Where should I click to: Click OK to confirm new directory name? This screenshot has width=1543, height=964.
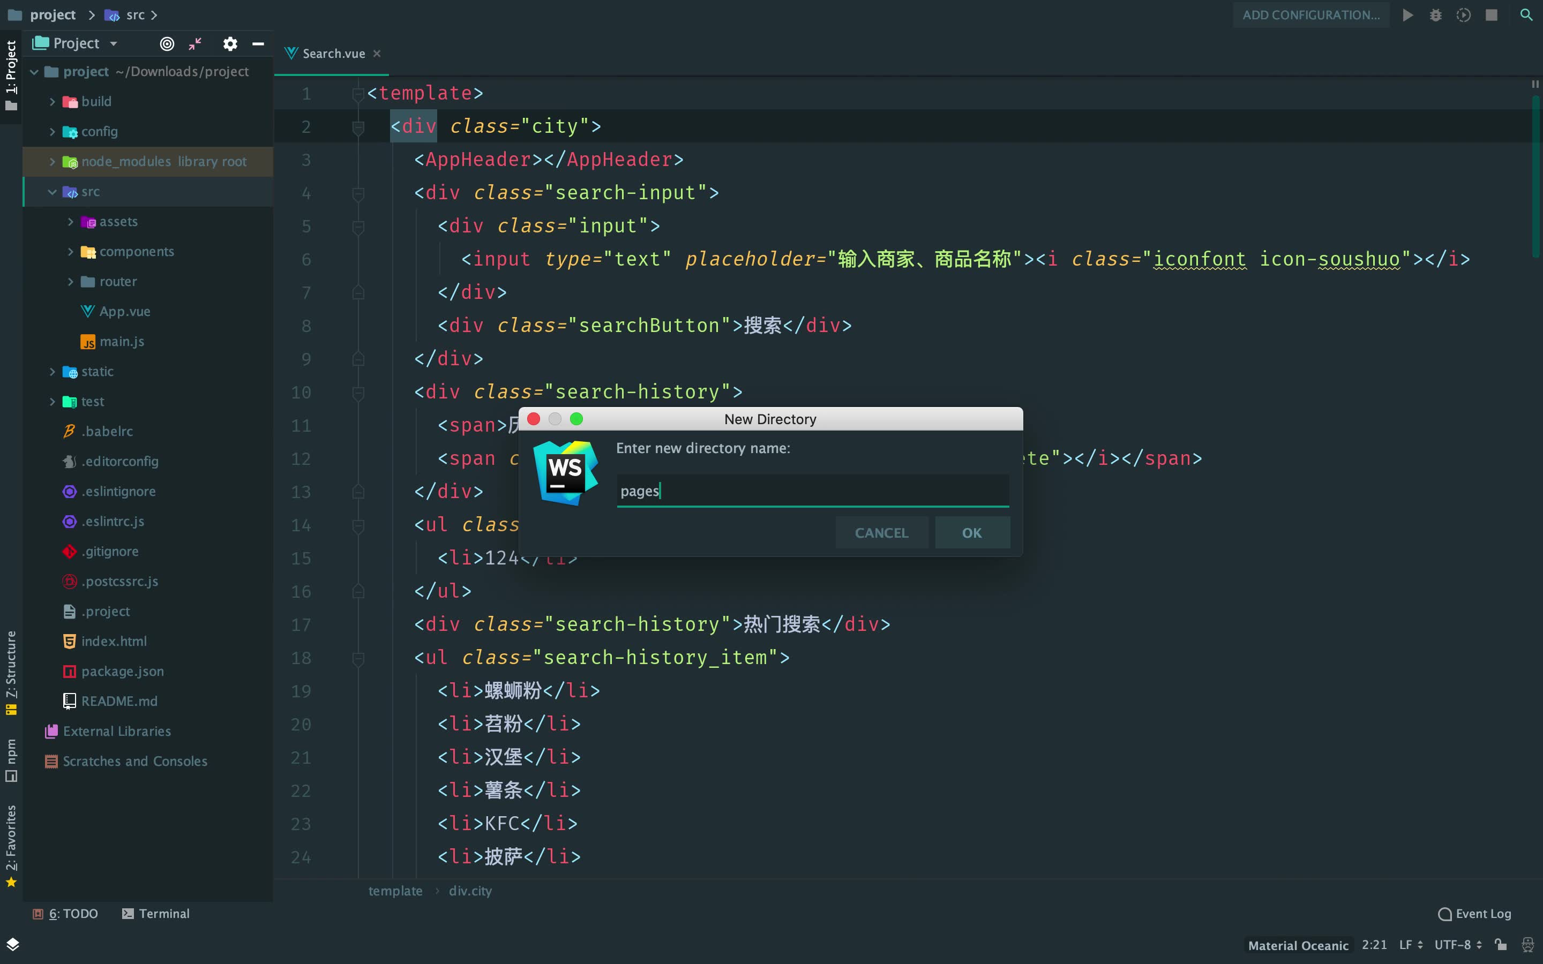coord(970,532)
